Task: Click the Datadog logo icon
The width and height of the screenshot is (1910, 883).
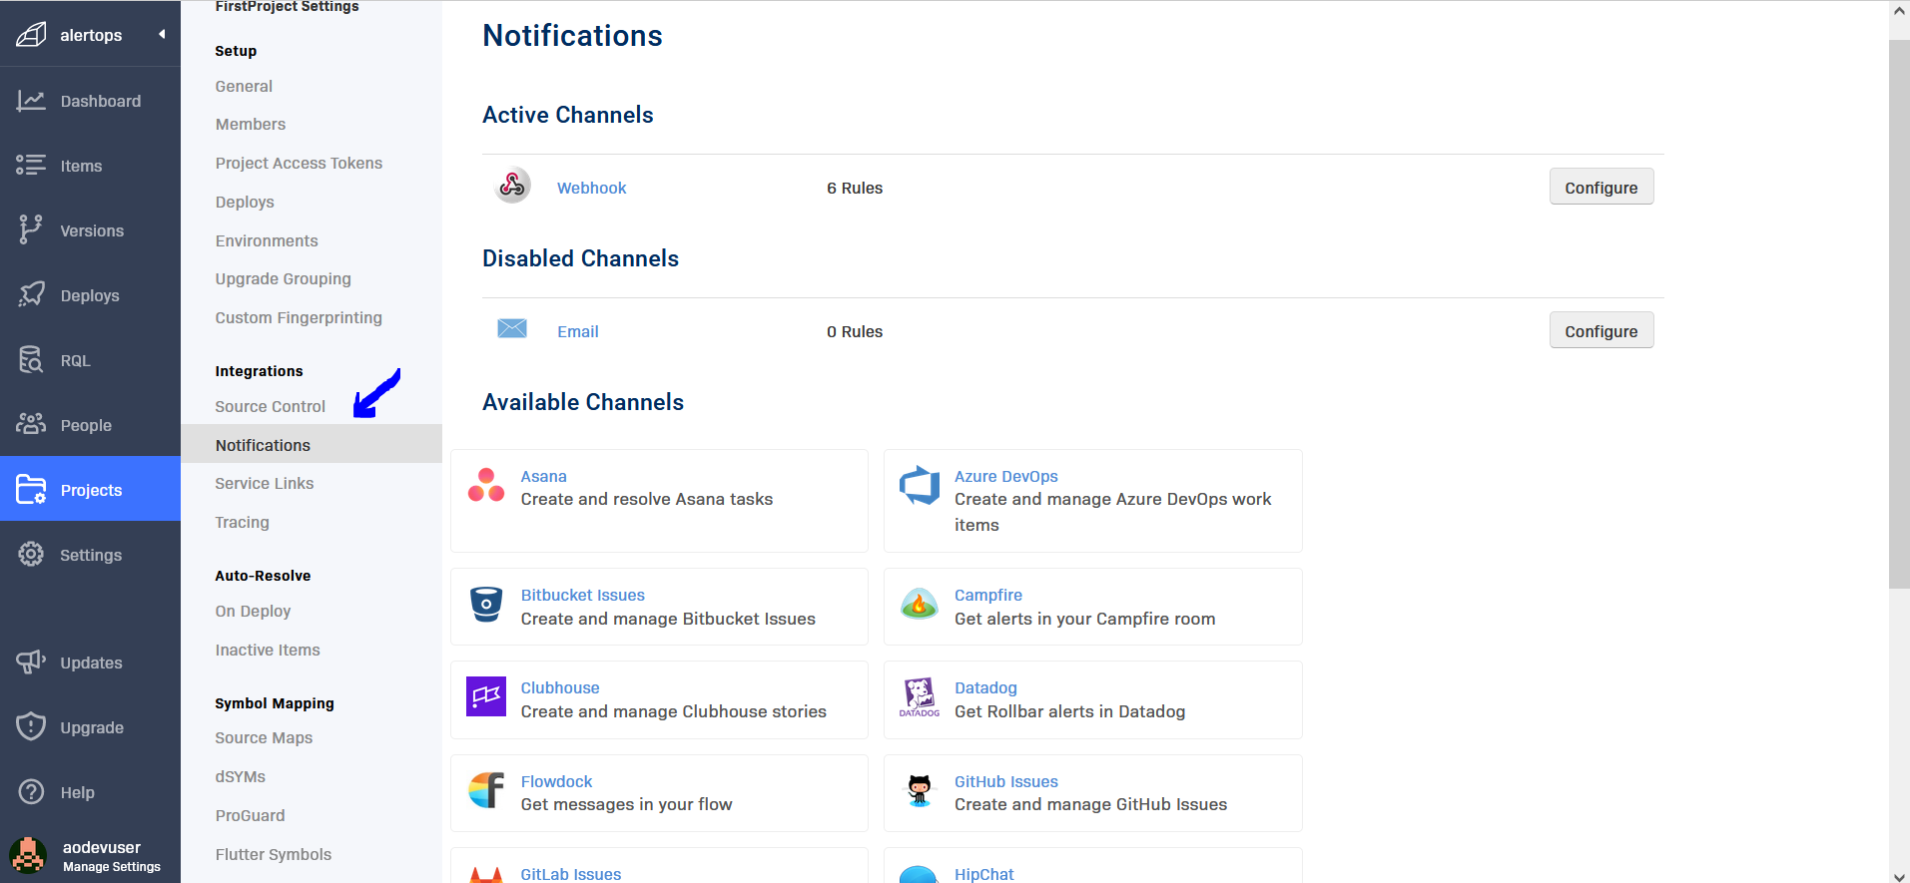Action: [920, 697]
